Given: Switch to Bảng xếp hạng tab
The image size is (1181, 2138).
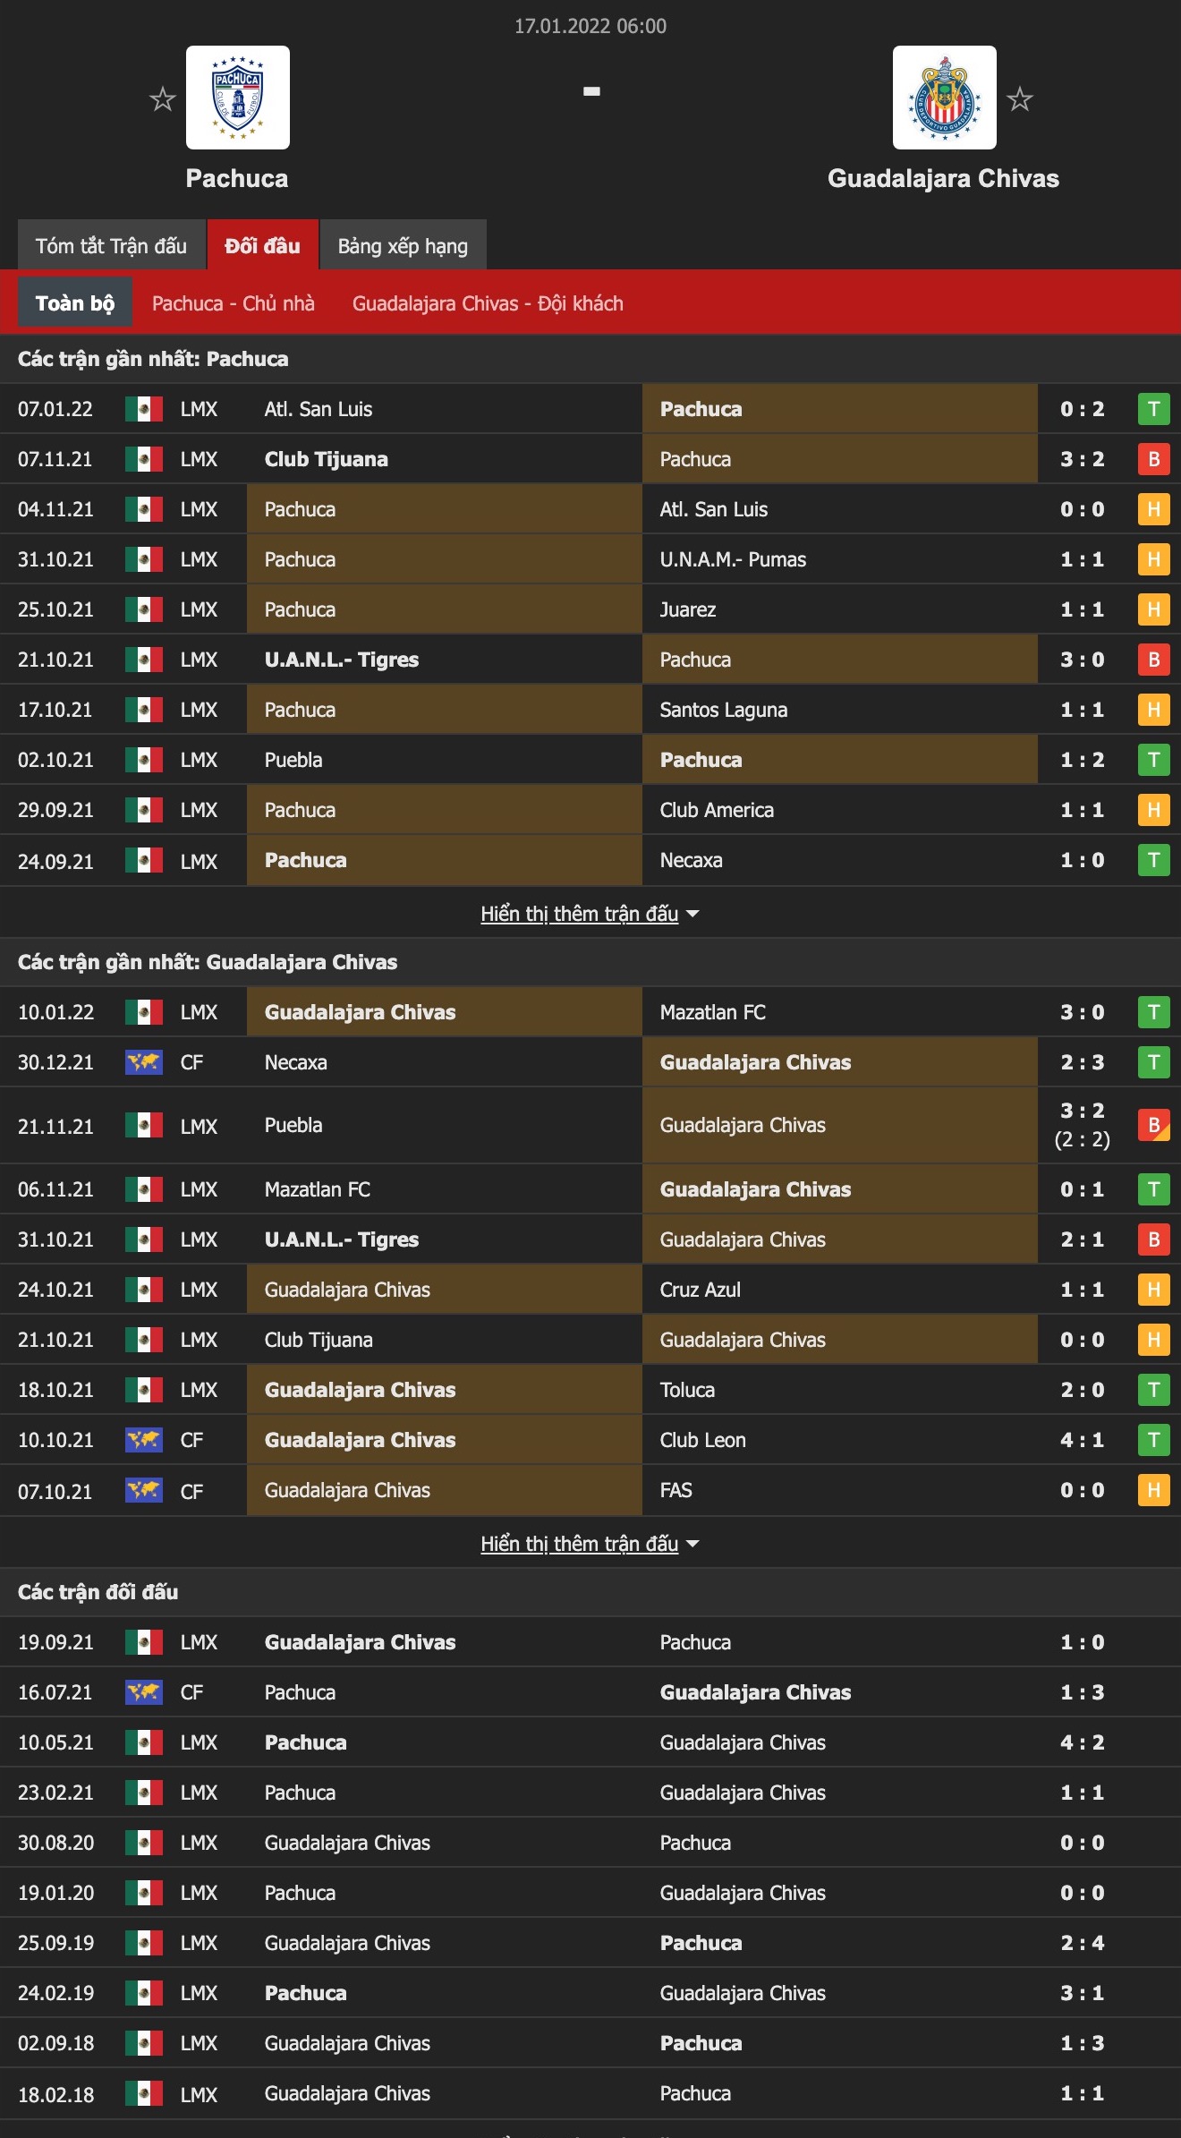Looking at the screenshot, I should pyautogui.click(x=403, y=245).
